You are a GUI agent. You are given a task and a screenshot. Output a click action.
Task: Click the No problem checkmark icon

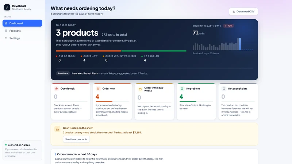point(182,89)
